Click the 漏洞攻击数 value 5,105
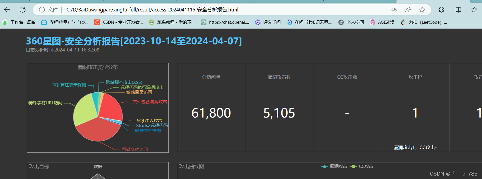The height and width of the screenshot is (179, 482). (279, 113)
